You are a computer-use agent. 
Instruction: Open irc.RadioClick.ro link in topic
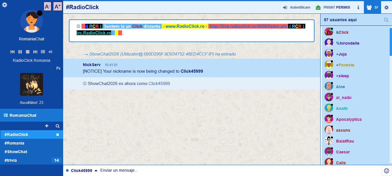[x=94, y=33]
